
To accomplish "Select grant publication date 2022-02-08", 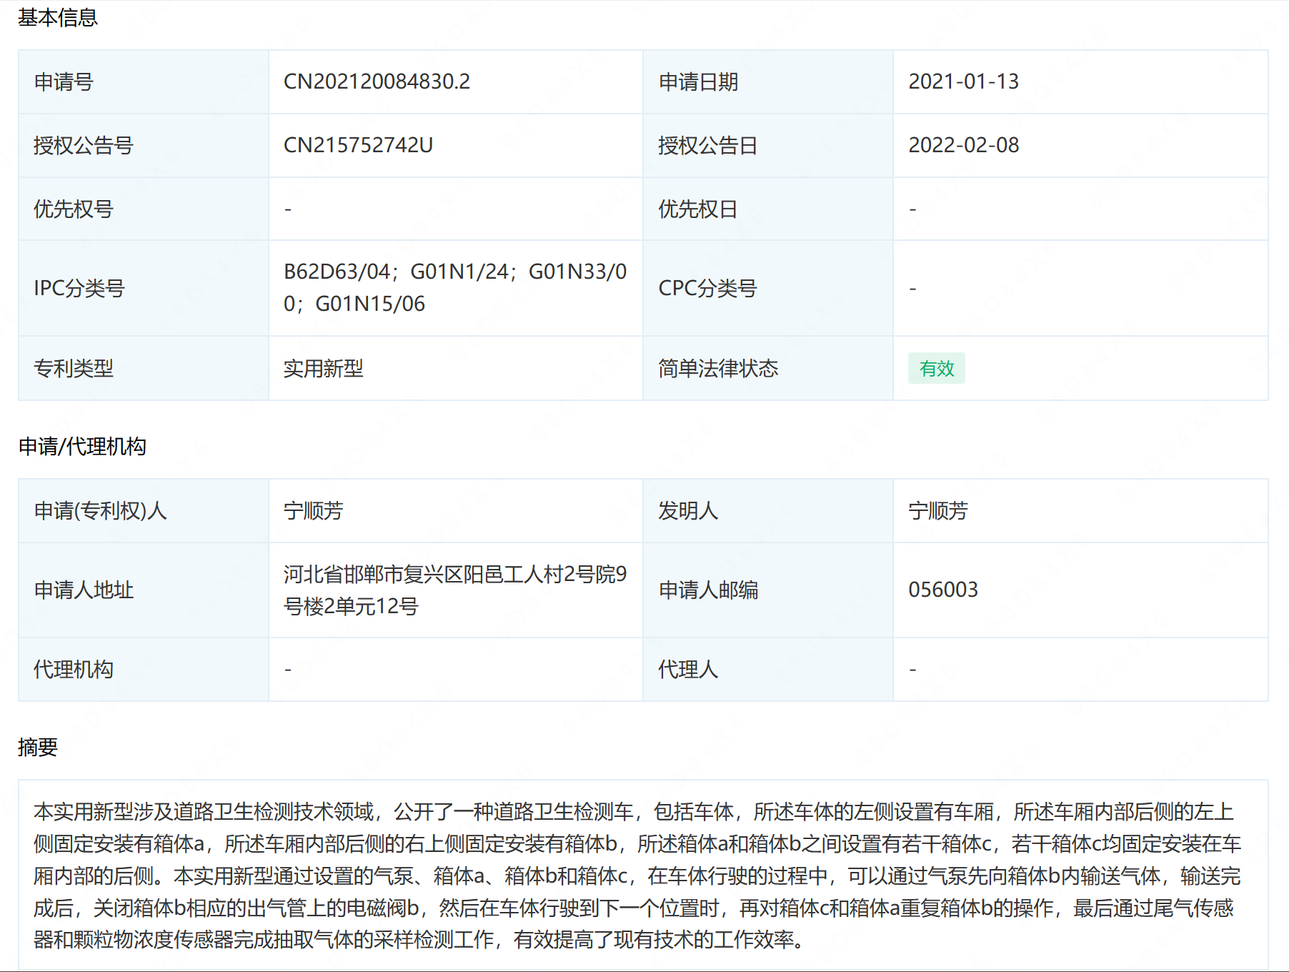I will (x=963, y=145).
